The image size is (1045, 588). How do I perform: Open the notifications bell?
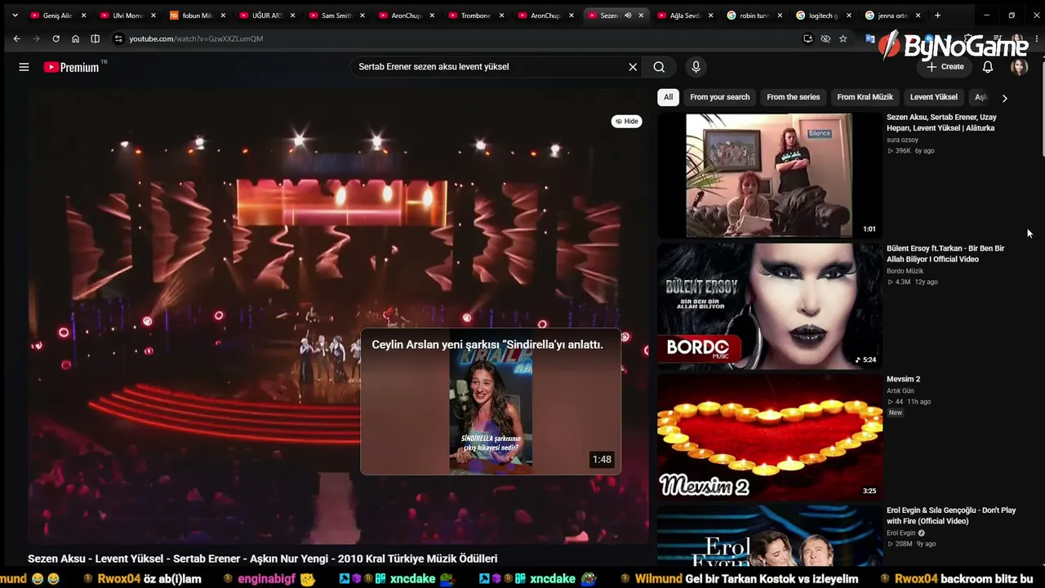coord(988,67)
